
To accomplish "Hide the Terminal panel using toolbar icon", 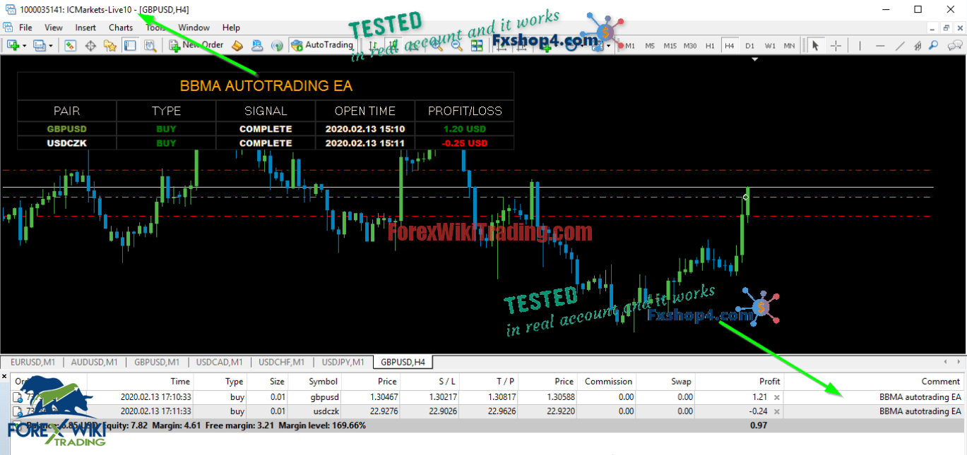I will tap(130, 45).
